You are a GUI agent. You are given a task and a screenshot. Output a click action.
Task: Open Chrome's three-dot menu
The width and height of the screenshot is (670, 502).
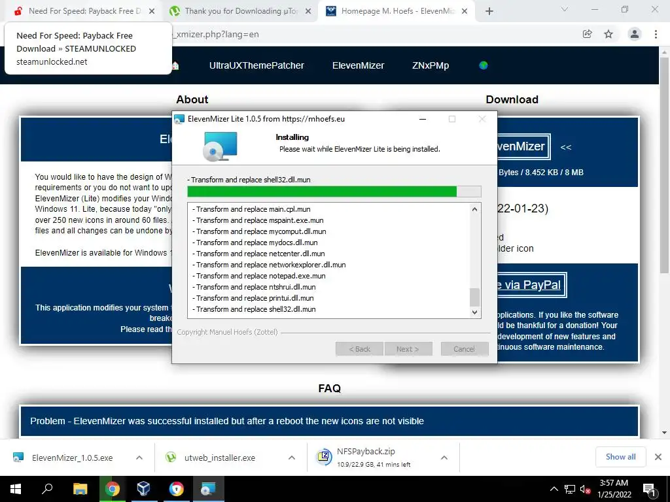pyautogui.click(x=656, y=34)
